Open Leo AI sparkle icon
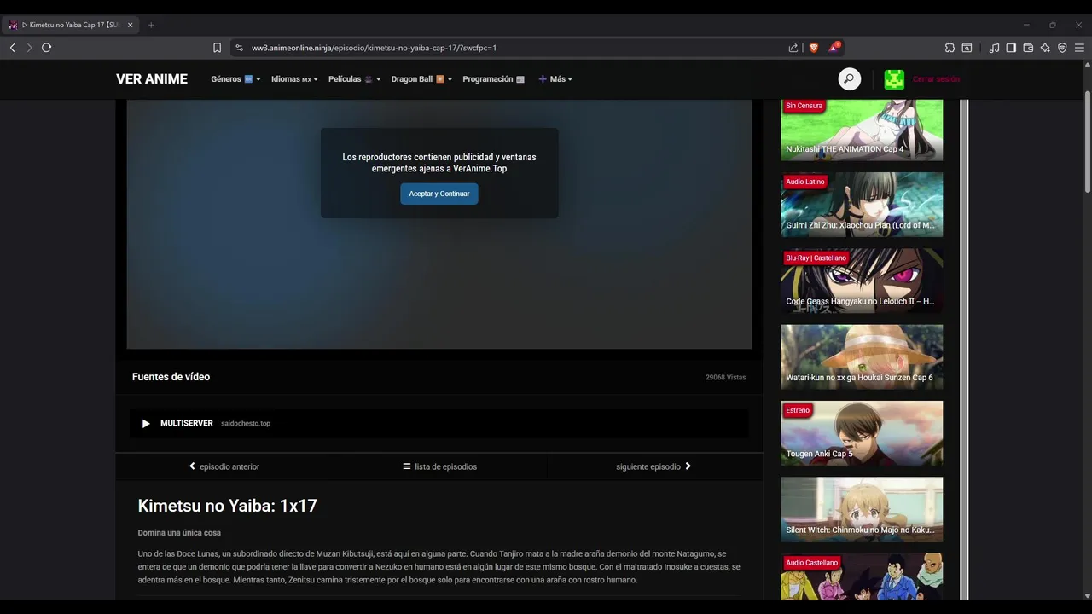 coord(1045,48)
